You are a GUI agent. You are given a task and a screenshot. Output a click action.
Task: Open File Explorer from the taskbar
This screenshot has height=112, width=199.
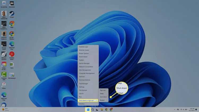(102, 110)
